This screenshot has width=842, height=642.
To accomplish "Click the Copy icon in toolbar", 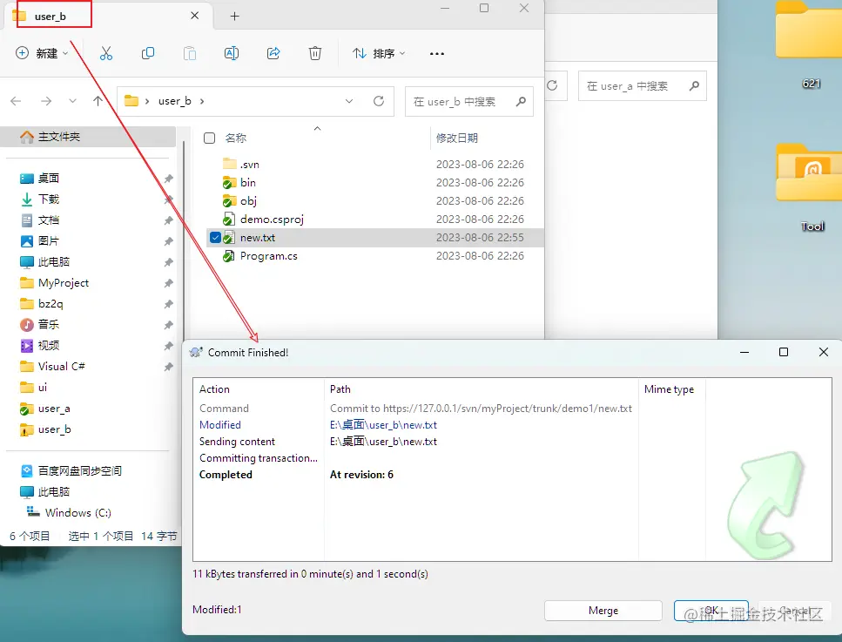I will 148,53.
